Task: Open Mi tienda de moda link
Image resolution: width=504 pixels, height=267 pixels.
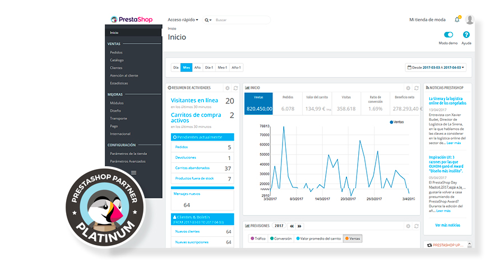Action: coord(427,20)
